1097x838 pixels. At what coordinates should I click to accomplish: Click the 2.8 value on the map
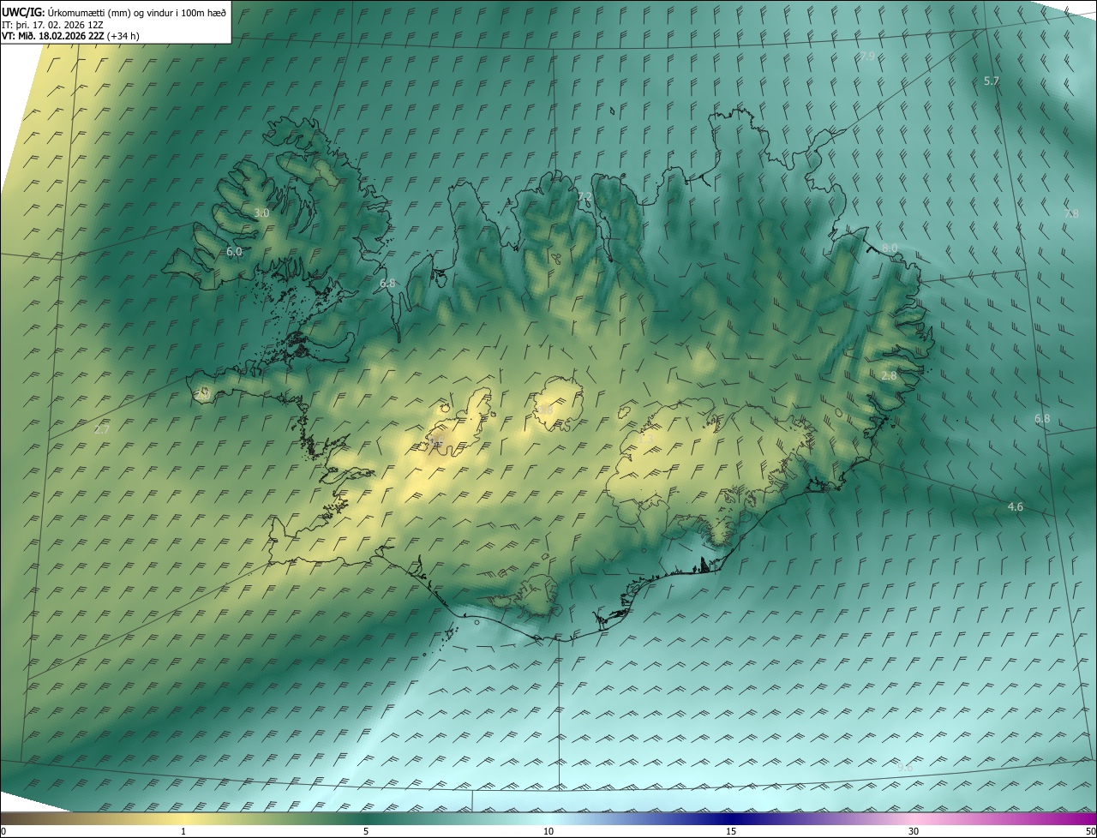[x=889, y=375]
